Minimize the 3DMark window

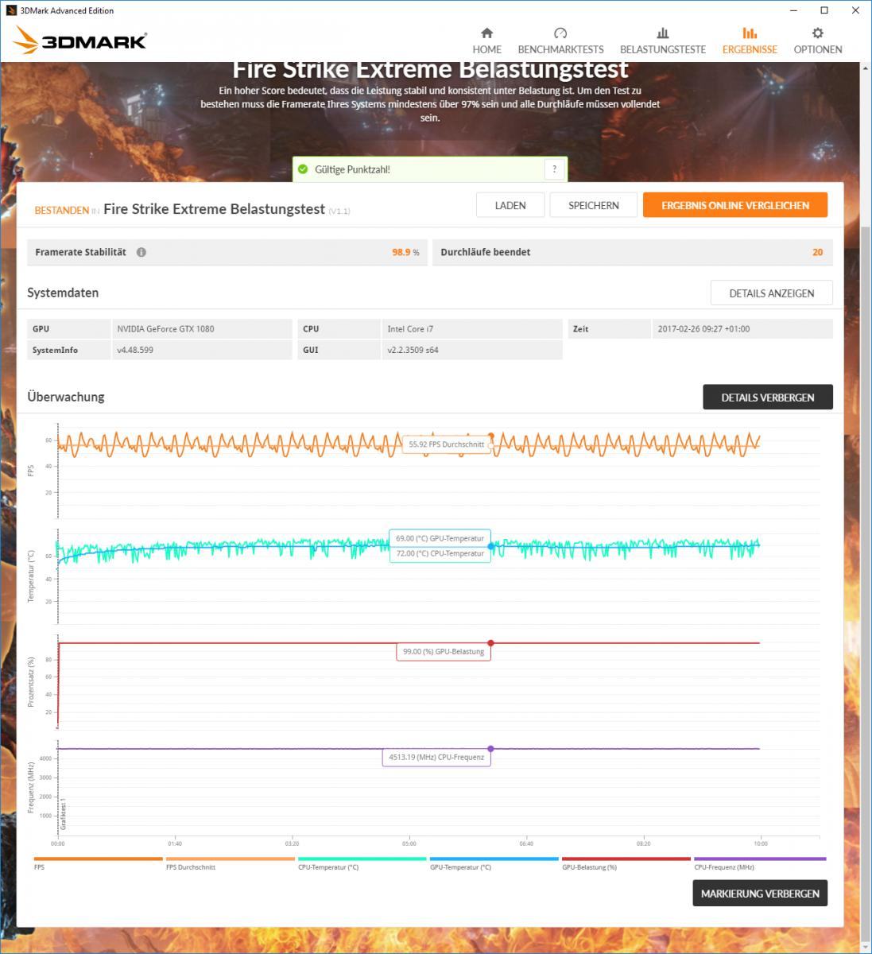coord(794,10)
